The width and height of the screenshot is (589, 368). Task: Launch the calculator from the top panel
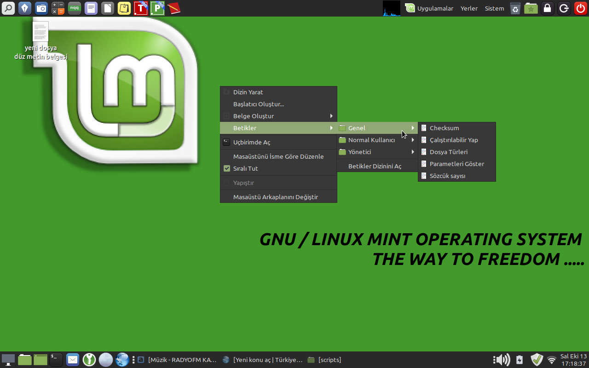[x=58, y=8]
